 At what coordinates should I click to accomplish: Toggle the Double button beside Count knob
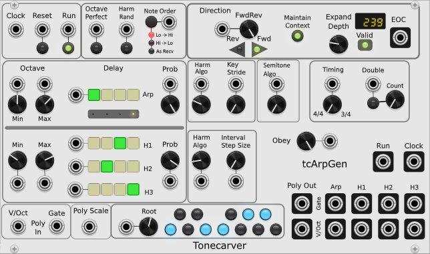pyautogui.click(x=373, y=103)
